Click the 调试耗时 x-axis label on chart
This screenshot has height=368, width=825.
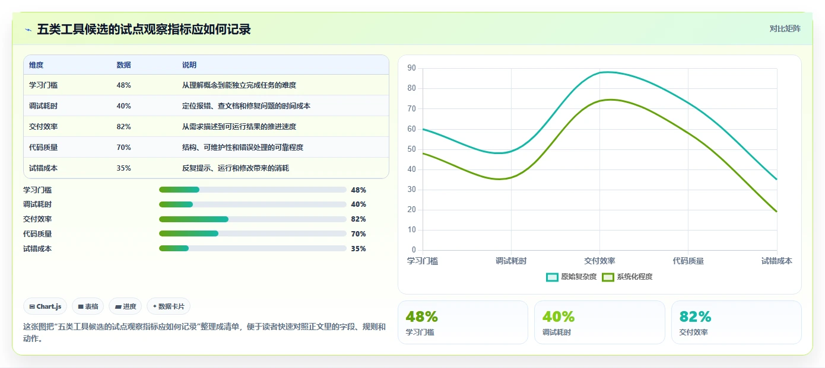[511, 261]
